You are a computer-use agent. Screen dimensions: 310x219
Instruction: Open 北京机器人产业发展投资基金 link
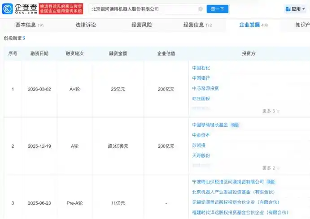tap(233, 192)
